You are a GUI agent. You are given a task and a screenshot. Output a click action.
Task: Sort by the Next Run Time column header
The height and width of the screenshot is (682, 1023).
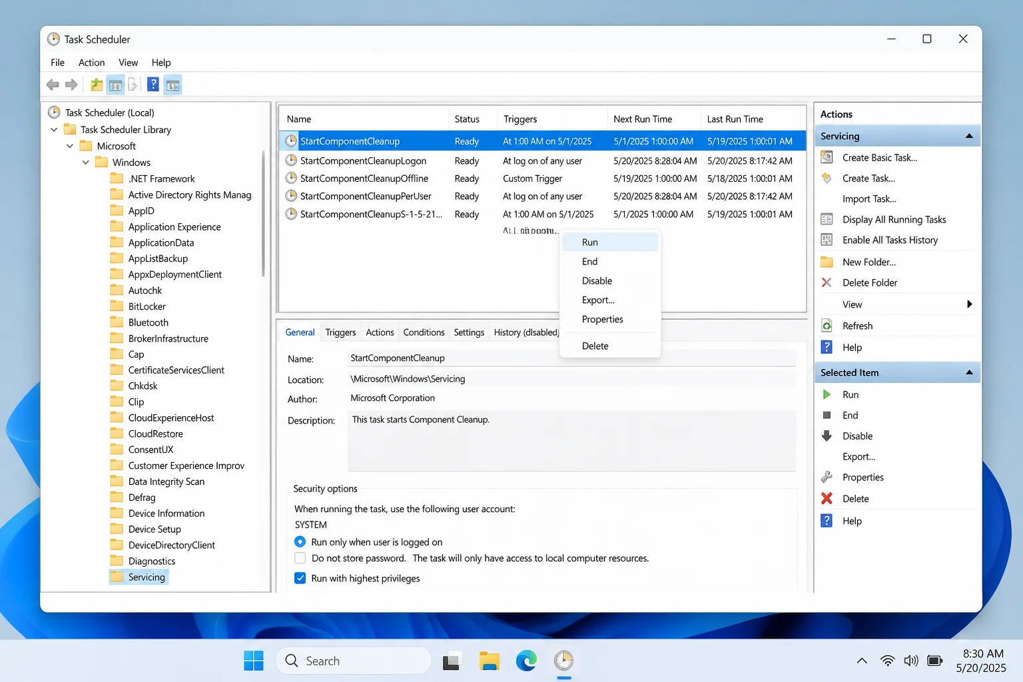[654, 119]
